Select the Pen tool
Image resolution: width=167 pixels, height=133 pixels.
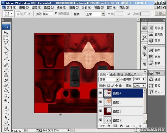[x=6, y=107]
